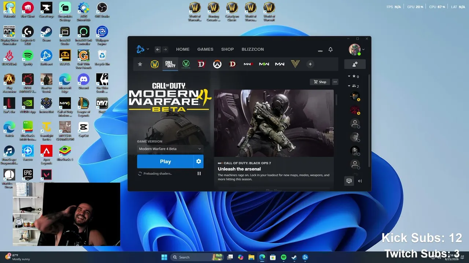Viewport: 469px width, 263px height.
Task: Select the WoW Classic game icon
Action: coord(186,64)
